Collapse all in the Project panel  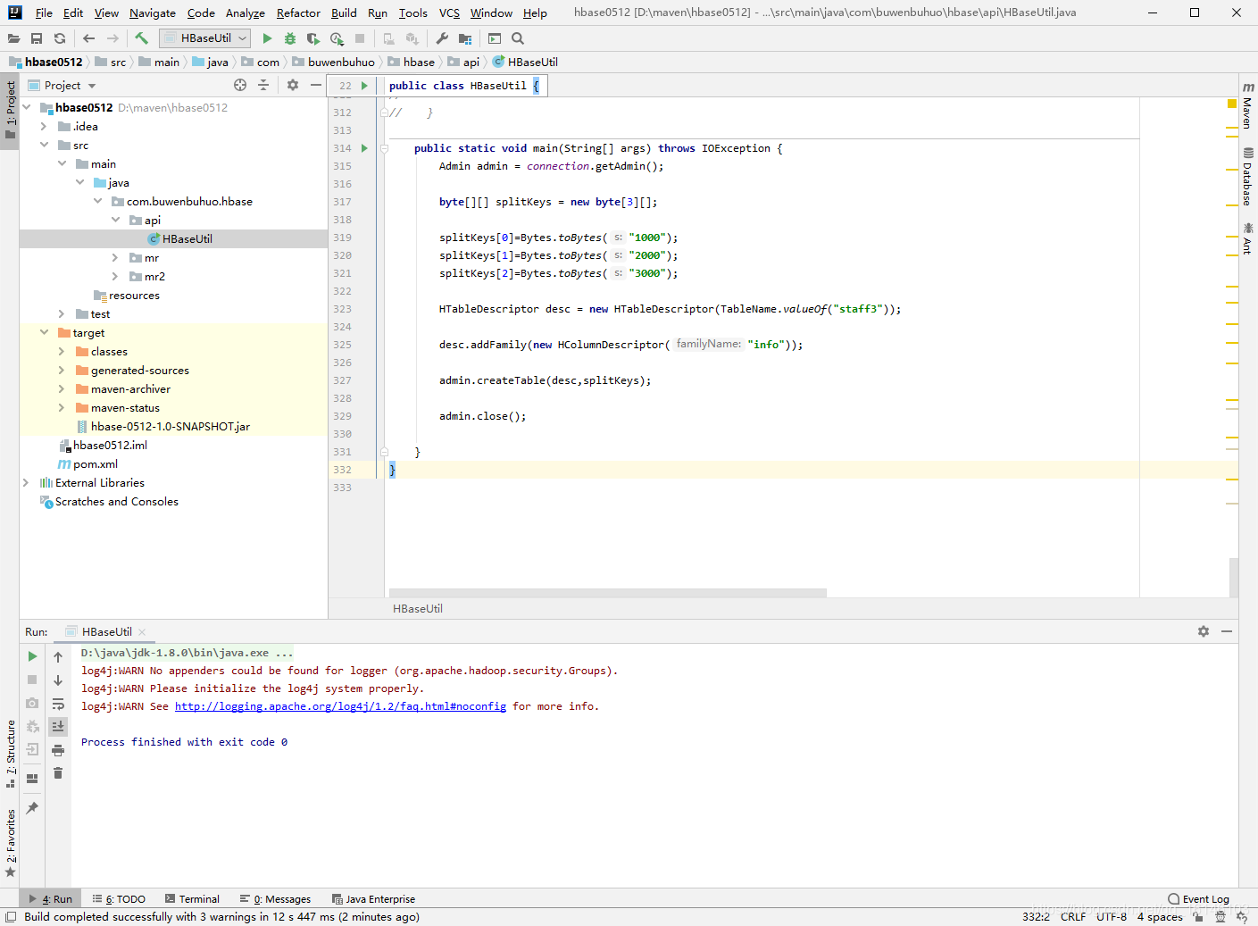pyautogui.click(x=263, y=85)
